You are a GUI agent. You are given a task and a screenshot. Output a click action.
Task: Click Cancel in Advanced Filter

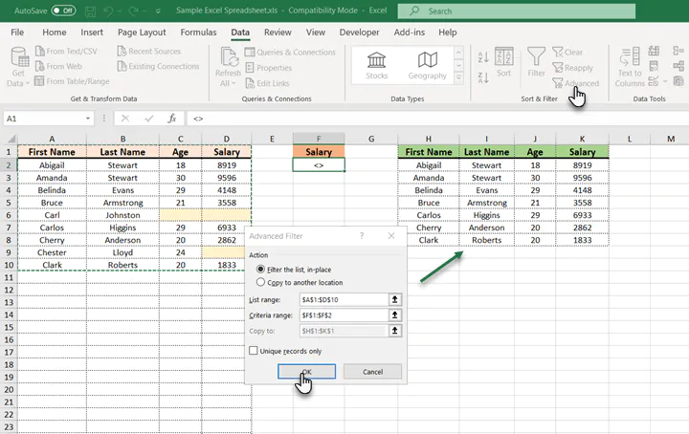click(372, 372)
